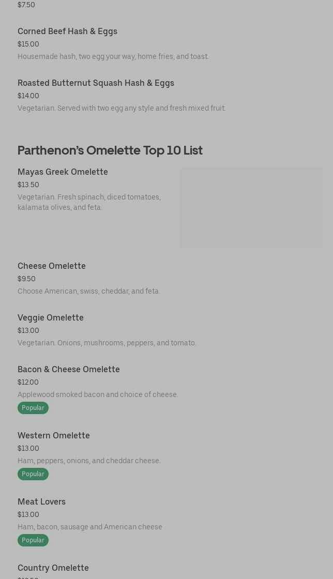
Task: Open Bacon & Cheese Omelette details
Action: 69,369
